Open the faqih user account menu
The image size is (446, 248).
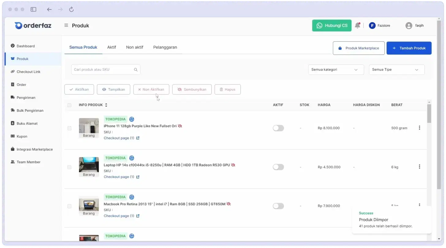pos(415,25)
